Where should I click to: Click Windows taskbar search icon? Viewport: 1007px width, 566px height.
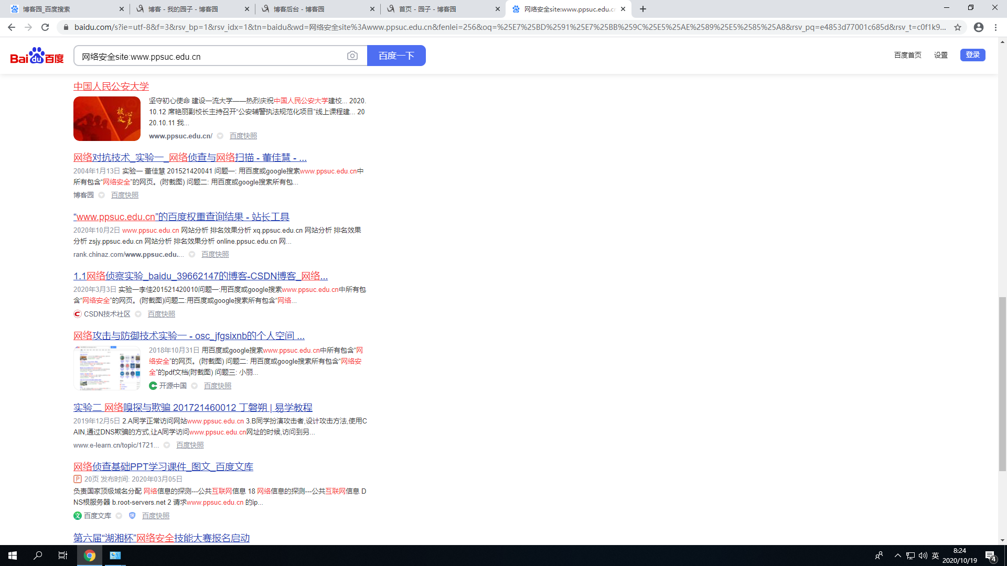pos(38,556)
